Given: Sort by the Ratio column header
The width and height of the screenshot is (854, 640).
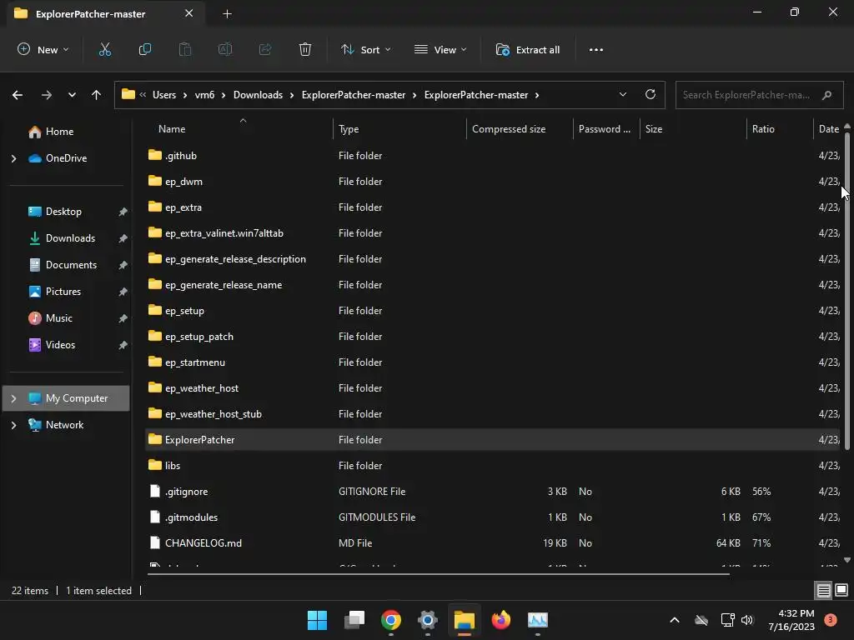Looking at the screenshot, I should [x=762, y=129].
